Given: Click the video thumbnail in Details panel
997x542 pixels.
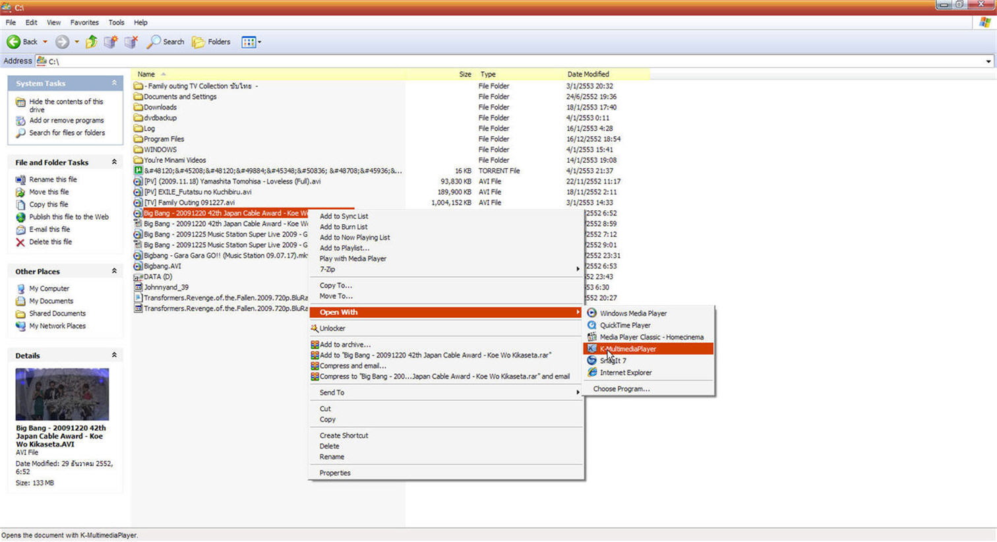Looking at the screenshot, I should pyautogui.click(x=62, y=394).
